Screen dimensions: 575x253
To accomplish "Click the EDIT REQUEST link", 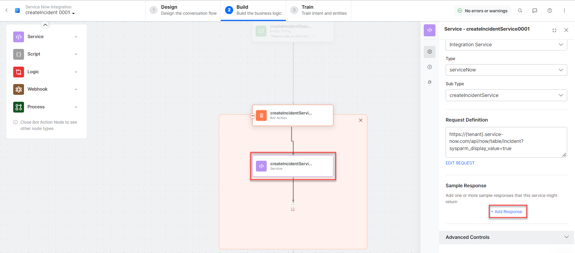I will [460, 163].
